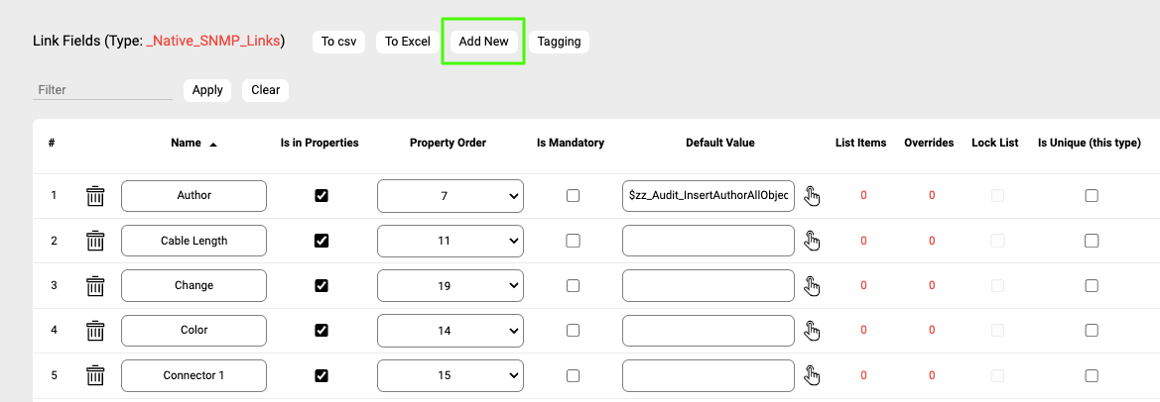
Task: Expand Property Order dropdown showing 14
Action: coord(450,331)
